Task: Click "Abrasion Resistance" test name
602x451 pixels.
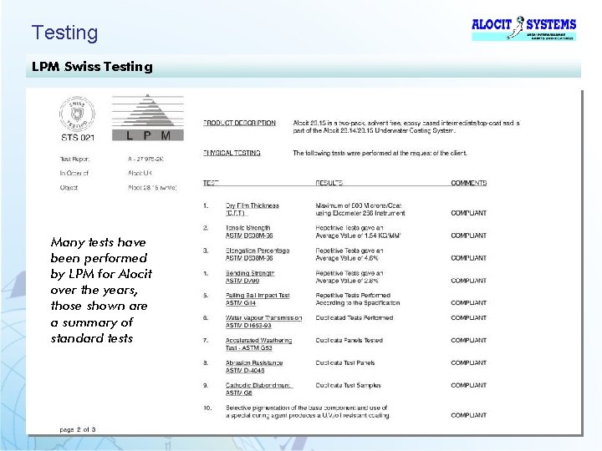Action: click(254, 362)
